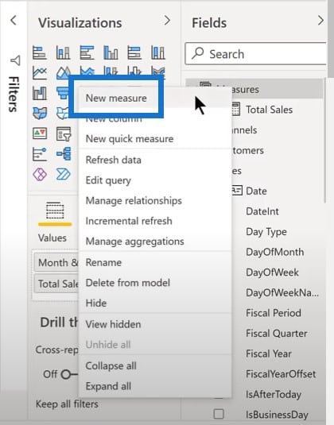Select the decomposition tree visual

[64, 153]
